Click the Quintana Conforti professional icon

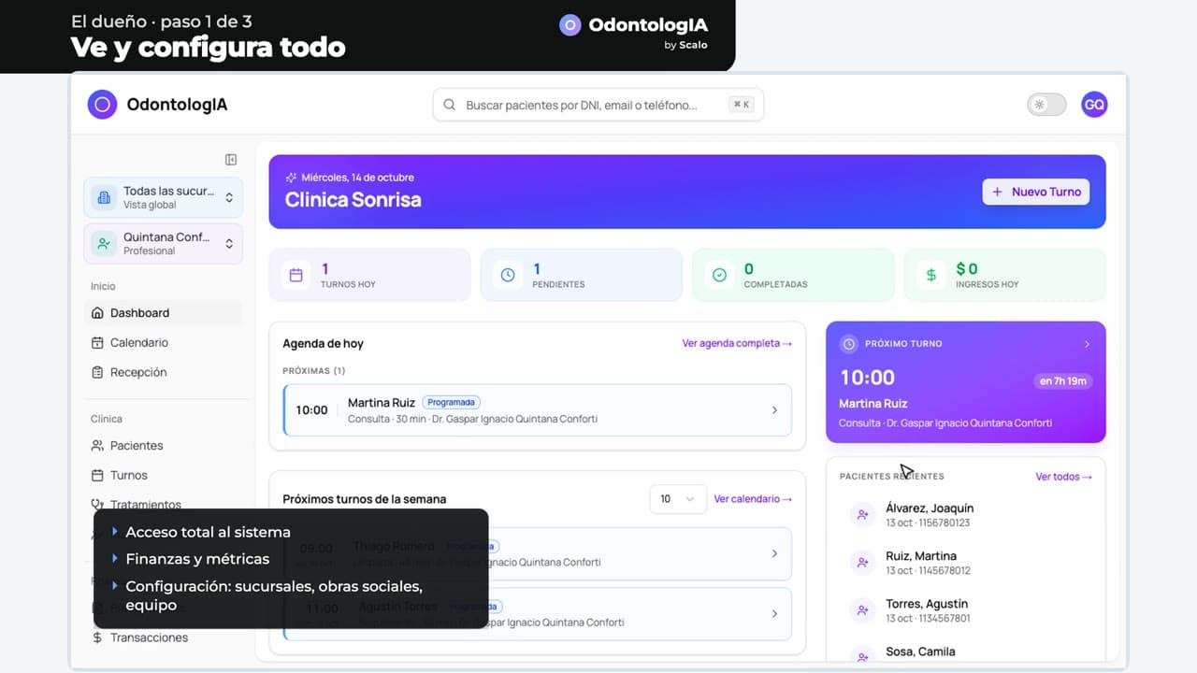point(104,243)
